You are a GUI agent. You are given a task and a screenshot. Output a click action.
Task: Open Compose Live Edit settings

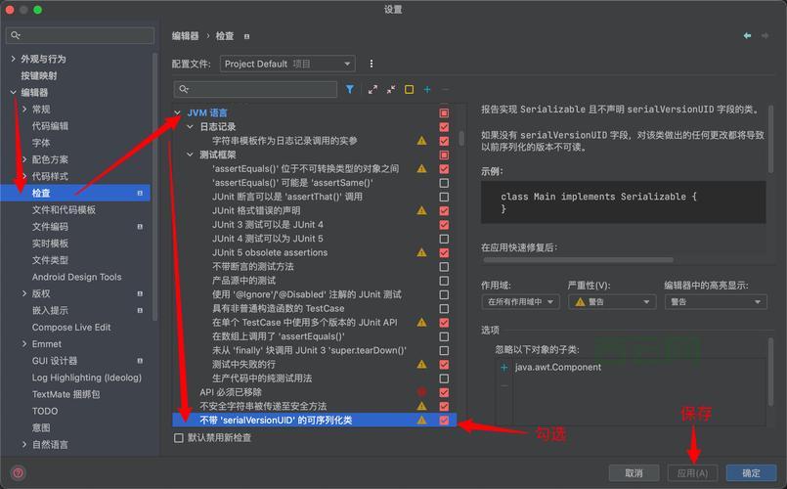[x=71, y=328]
